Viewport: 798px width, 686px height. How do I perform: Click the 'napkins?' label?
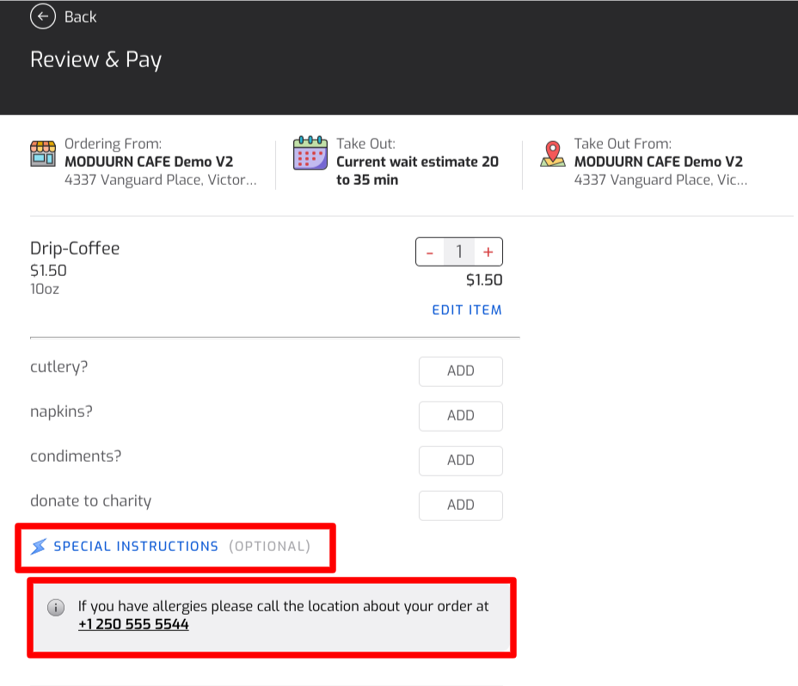tap(61, 411)
